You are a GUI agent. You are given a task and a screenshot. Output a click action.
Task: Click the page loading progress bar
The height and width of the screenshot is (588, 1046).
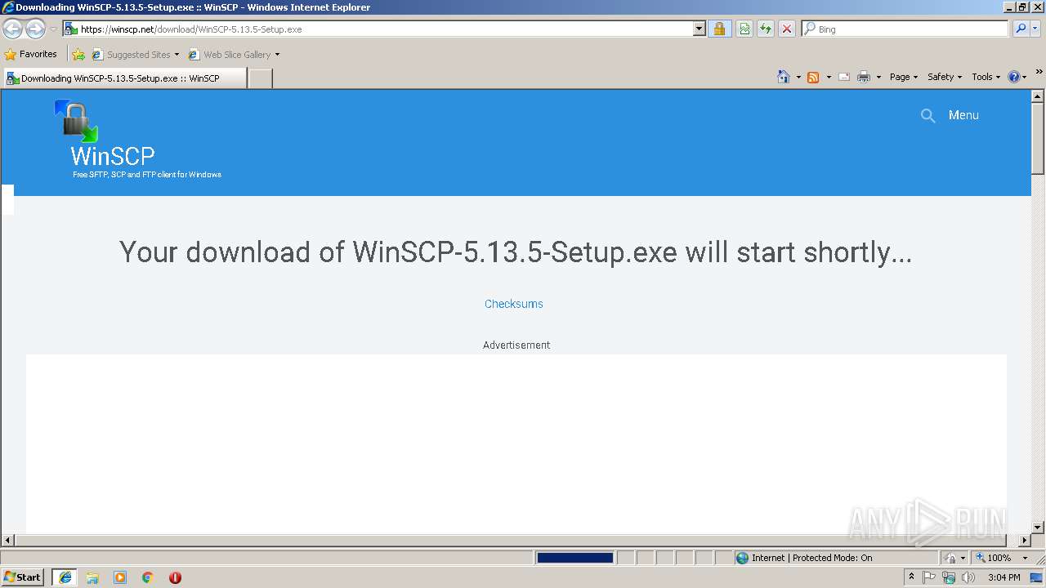click(x=574, y=558)
